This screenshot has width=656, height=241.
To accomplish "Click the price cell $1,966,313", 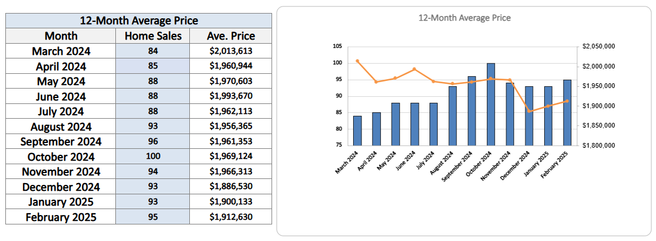I will [x=231, y=172].
